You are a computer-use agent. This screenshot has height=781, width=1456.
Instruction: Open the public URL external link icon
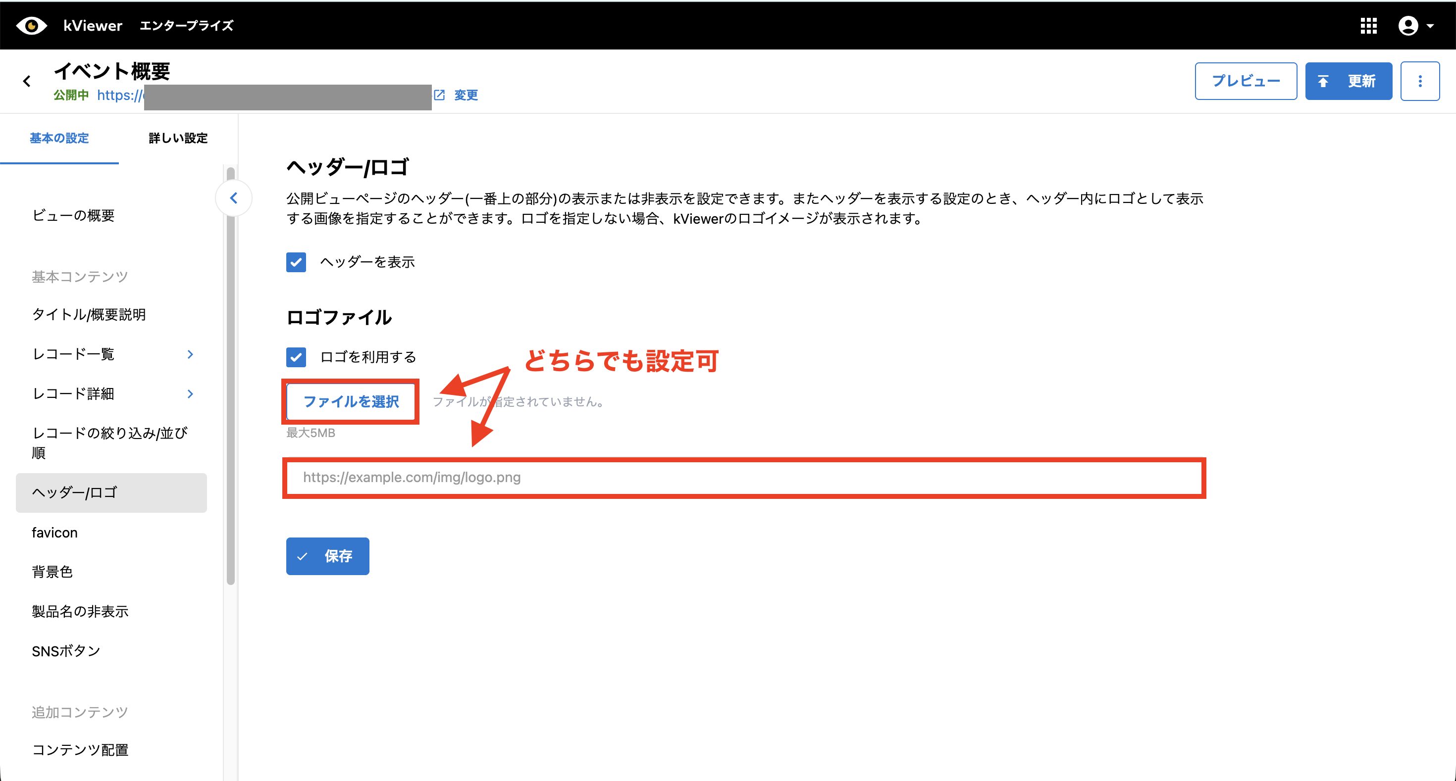[439, 95]
